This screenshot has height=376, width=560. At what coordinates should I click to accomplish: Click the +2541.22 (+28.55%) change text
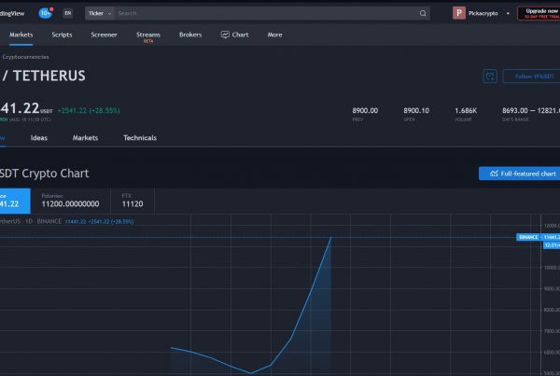(x=89, y=111)
